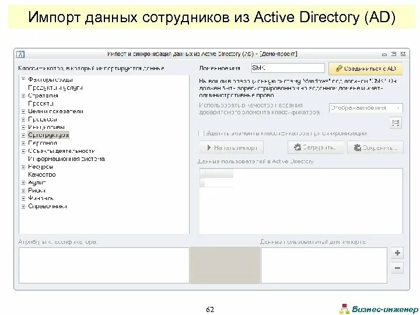This screenshot has width=420, height=315.
Task: Select Информационная система in the tree
Action: coord(66,159)
